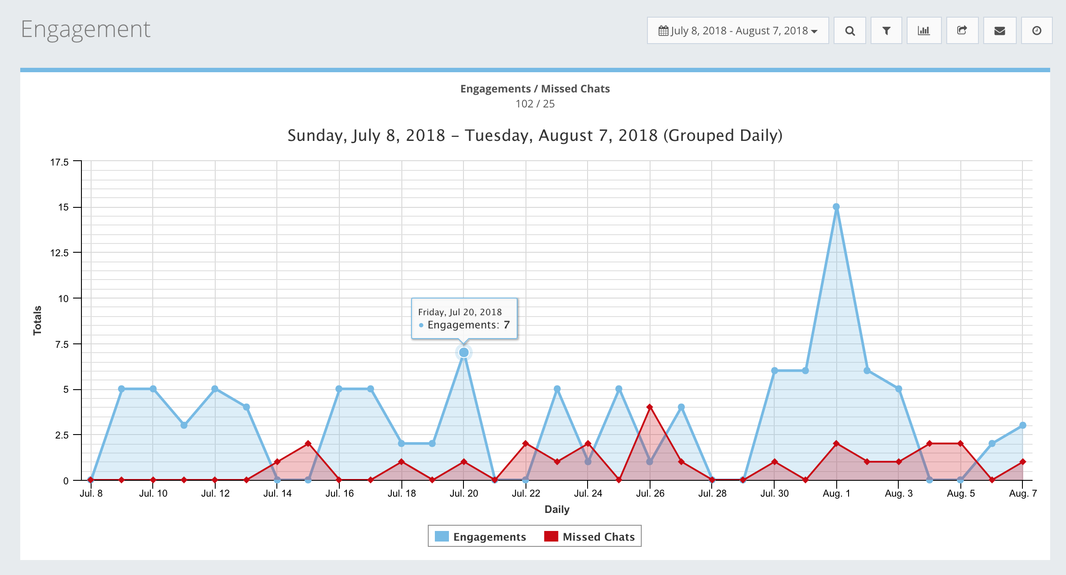This screenshot has width=1066, height=575.
Task: Toggle Missed Chats series in legend
Action: click(599, 537)
